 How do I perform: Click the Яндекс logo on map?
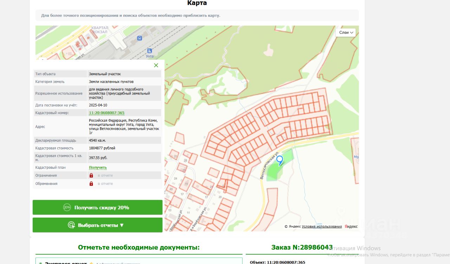(351, 226)
